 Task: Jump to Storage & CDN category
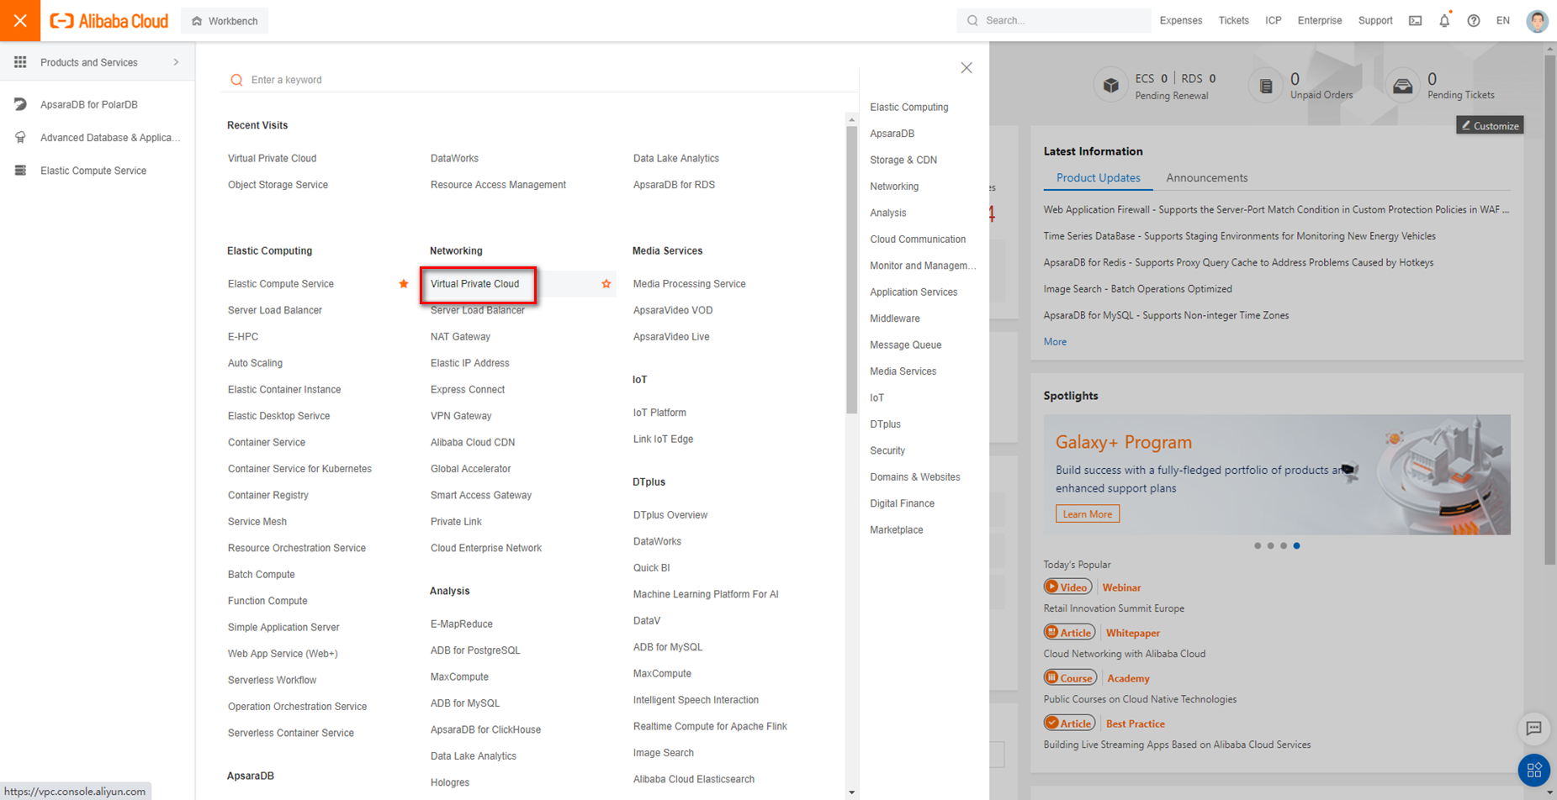coord(903,160)
